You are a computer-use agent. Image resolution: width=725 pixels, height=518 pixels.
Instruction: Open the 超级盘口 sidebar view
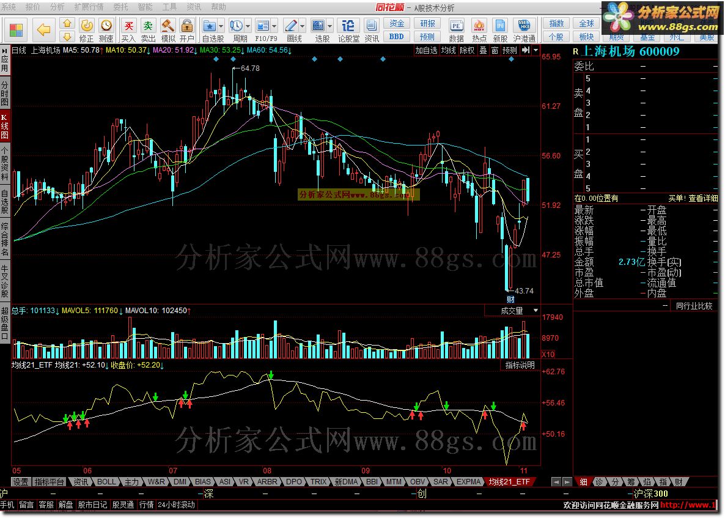(5, 323)
